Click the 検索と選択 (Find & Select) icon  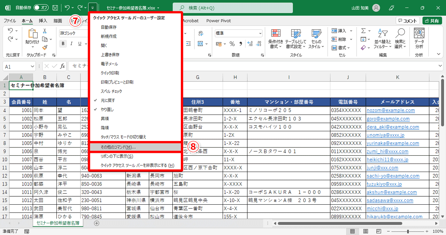400,39
